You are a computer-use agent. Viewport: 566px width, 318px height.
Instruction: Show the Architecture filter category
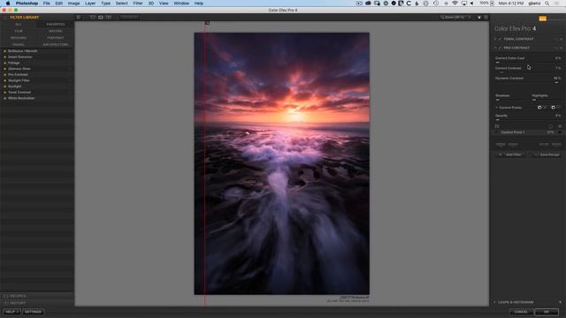click(x=56, y=45)
